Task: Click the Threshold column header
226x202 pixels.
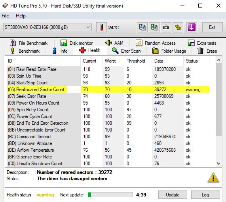Action: pyautogui.click(x=138, y=61)
